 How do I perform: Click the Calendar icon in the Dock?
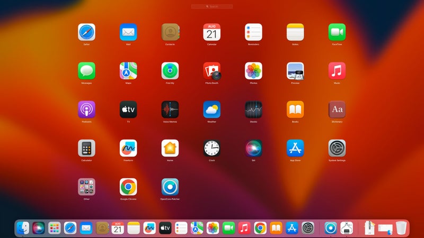118,228
